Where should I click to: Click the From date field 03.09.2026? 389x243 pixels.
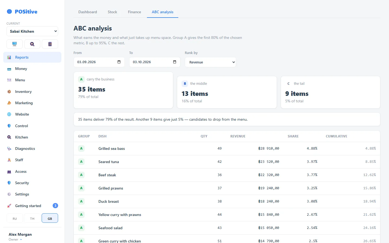pos(99,62)
